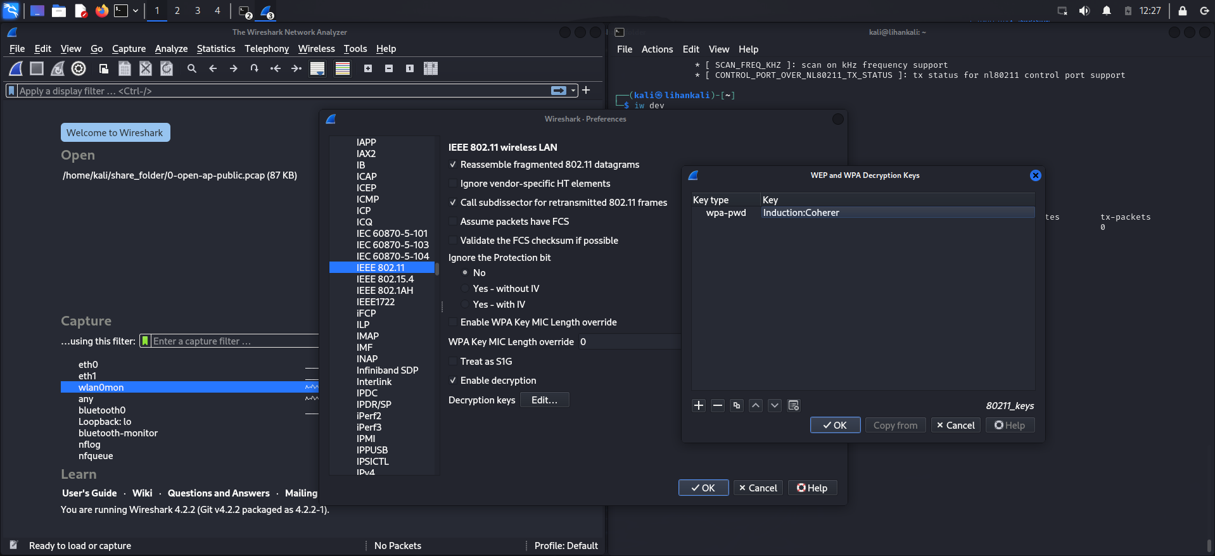Click OK in the WEP and WPA Decryption Keys dialog
1215x556 pixels.
tap(835, 426)
